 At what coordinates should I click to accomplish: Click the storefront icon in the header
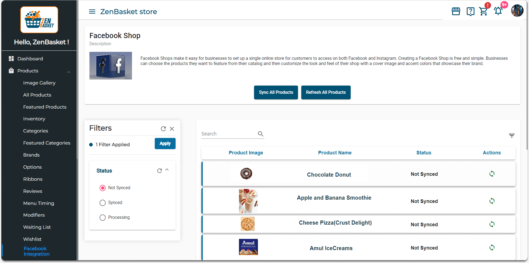(456, 11)
